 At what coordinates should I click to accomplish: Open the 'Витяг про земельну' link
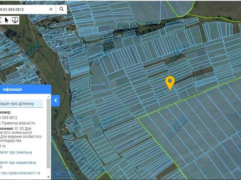pyautogui.click(x=16, y=152)
